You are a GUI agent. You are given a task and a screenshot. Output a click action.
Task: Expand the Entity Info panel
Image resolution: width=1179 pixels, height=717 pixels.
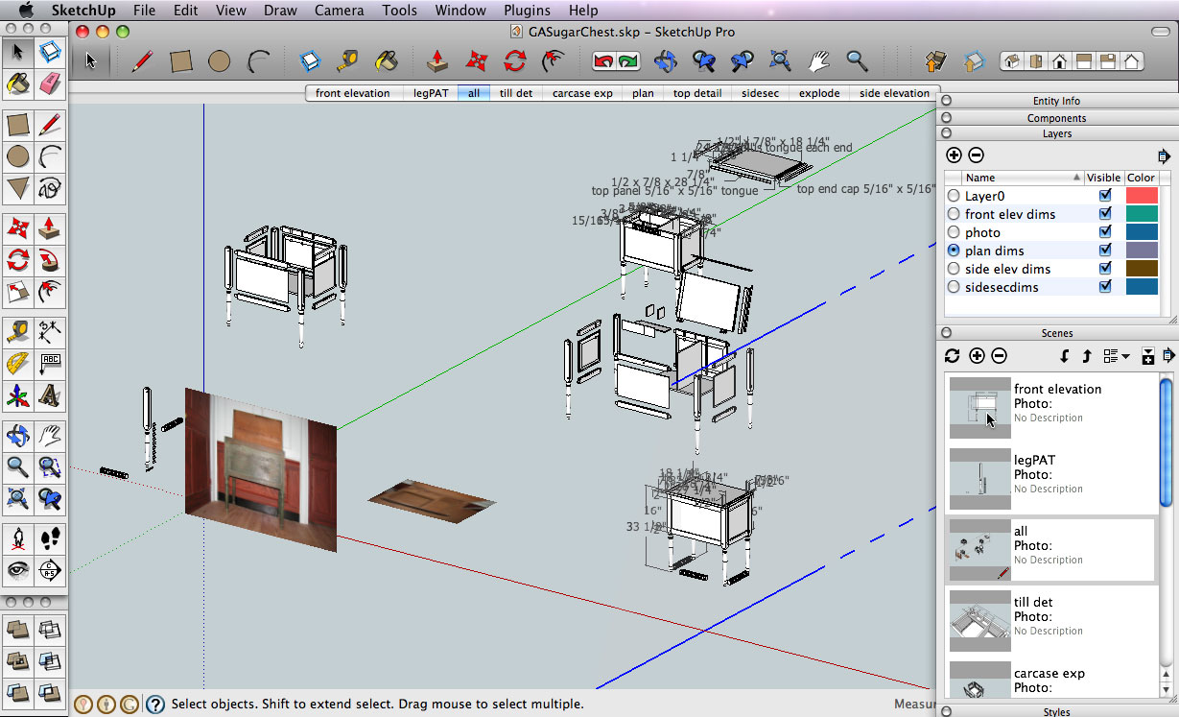tap(1055, 101)
